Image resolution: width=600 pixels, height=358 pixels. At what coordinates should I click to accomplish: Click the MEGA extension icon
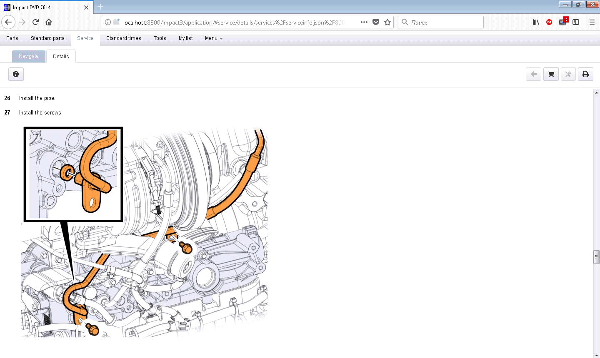[x=549, y=22]
